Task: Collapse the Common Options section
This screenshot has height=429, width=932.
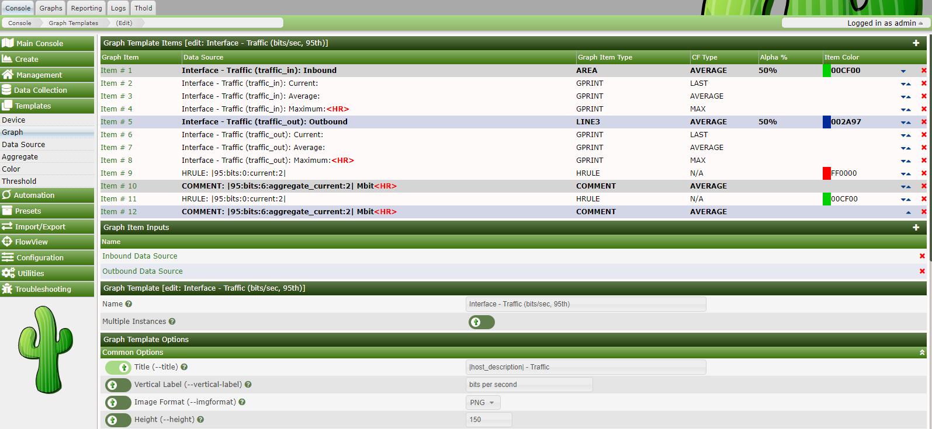Action: tap(922, 353)
